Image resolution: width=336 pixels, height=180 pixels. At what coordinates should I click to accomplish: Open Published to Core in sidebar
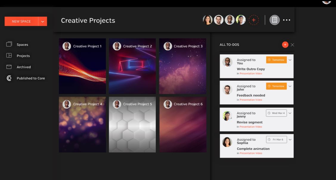(31, 78)
